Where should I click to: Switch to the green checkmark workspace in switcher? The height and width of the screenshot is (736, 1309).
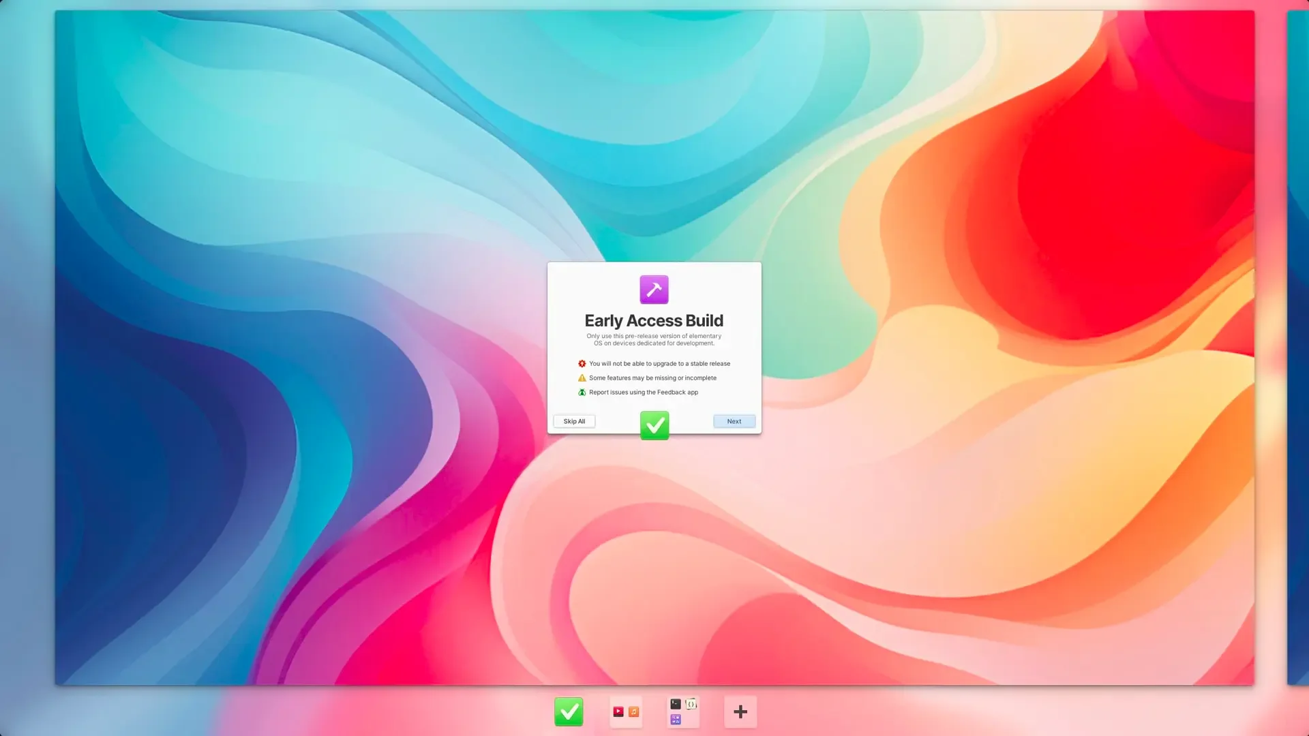coord(569,711)
